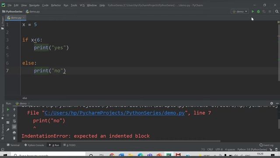The height and width of the screenshot is (158, 280).
Task: Open Favorites tool window sidebar
Action: [2, 112]
